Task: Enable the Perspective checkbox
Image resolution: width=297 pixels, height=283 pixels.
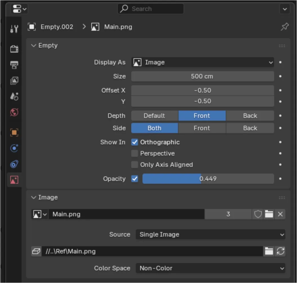Action: click(x=135, y=153)
